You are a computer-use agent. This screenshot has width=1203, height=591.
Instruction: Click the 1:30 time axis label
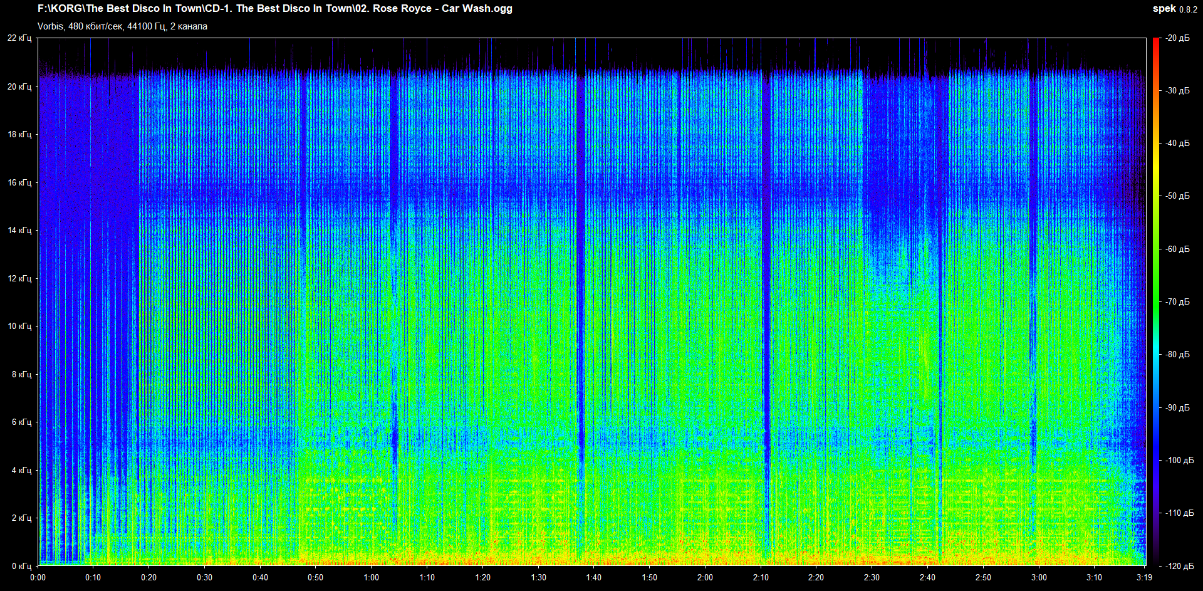[539, 577]
